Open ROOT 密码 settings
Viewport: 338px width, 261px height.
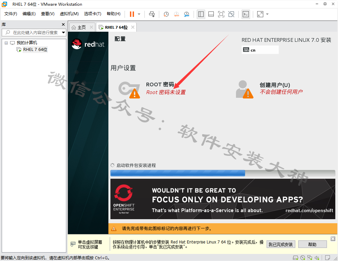point(160,84)
